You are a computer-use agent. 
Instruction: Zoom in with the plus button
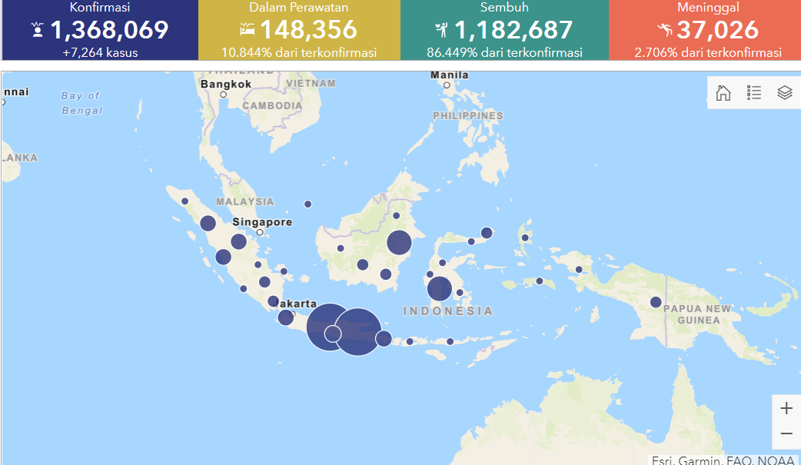click(786, 408)
